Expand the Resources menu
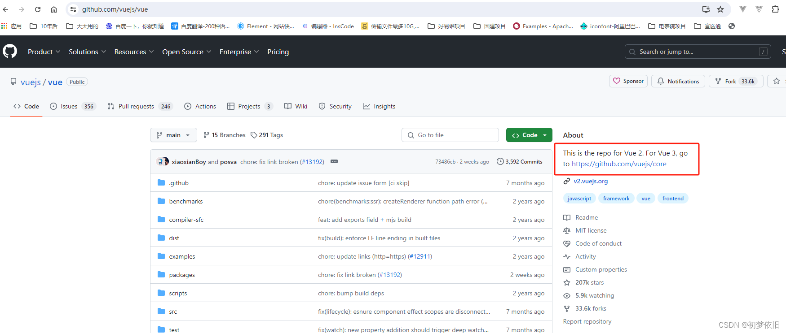 click(134, 52)
